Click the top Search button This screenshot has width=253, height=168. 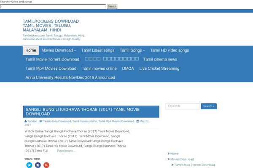(112, 6)
